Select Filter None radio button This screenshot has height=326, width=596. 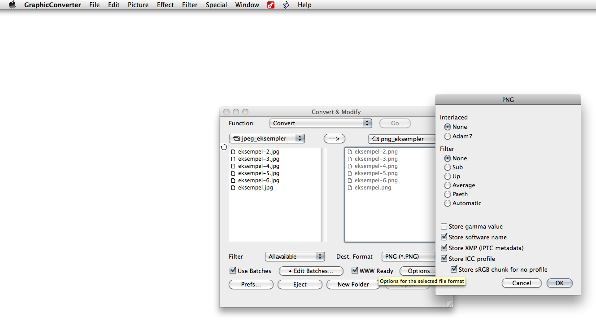tap(448, 159)
